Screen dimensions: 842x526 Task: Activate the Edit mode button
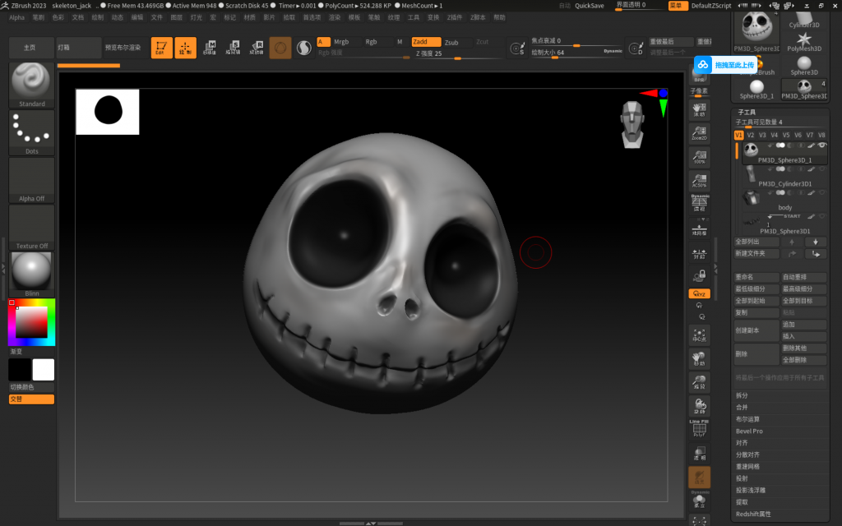click(162, 48)
